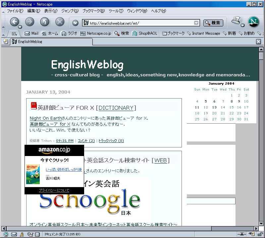Click the Back navigation button
The height and width of the screenshot is (238, 265).
click(x=15, y=22)
